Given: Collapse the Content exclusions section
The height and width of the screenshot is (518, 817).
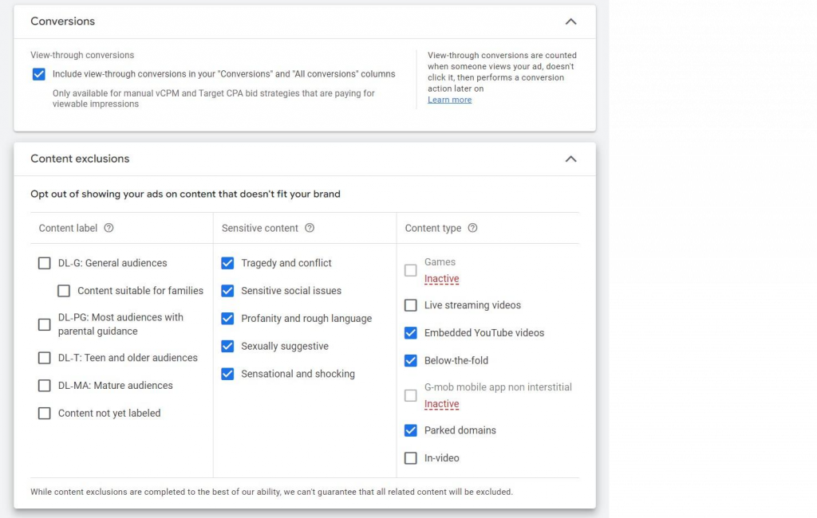Looking at the screenshot, I should pyautogui.click(x=570, y=159).
